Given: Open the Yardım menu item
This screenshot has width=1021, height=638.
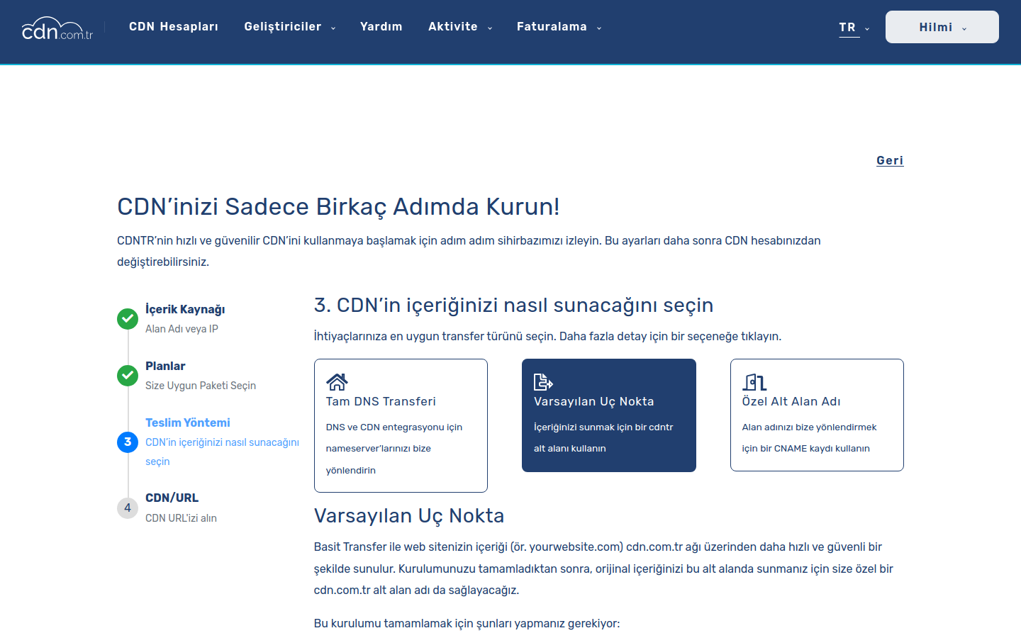Looking at the screenshot, I should [x=381, y=27].
